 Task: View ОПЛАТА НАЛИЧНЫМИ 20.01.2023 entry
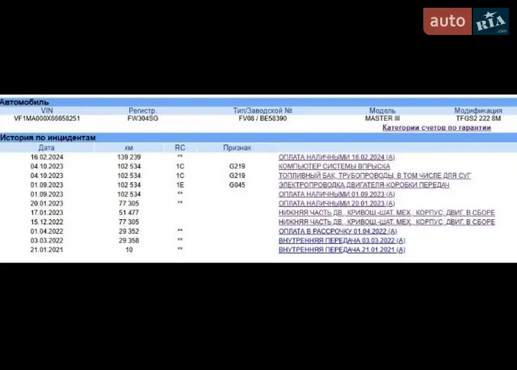pos(337,203)
